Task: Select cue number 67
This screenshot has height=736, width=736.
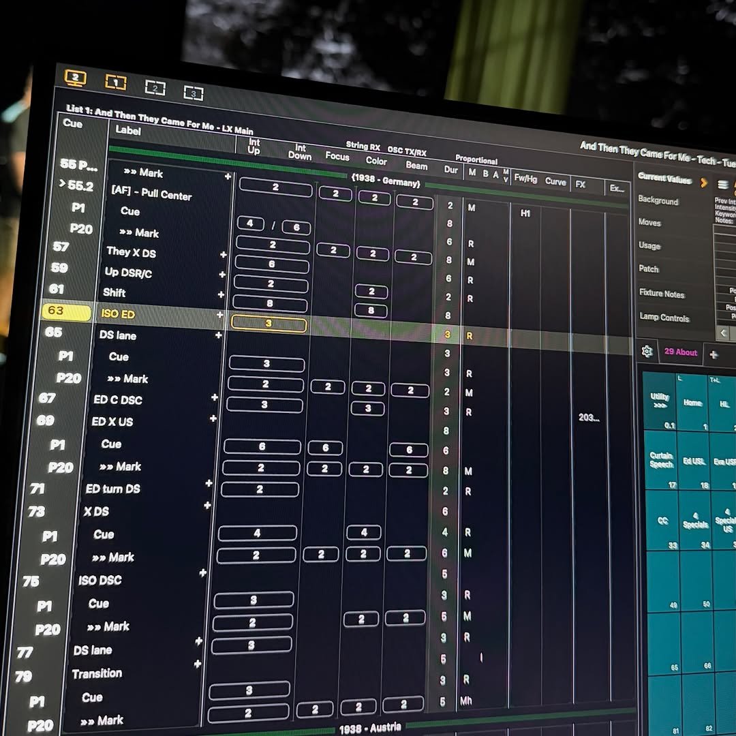Action: 47,398
